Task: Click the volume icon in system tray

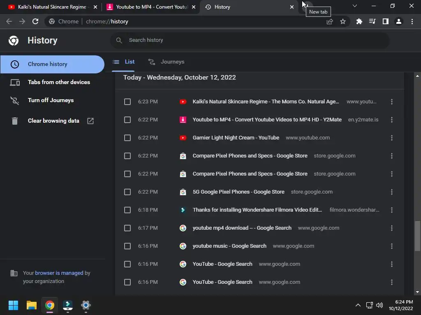Action: click(379, 305)
